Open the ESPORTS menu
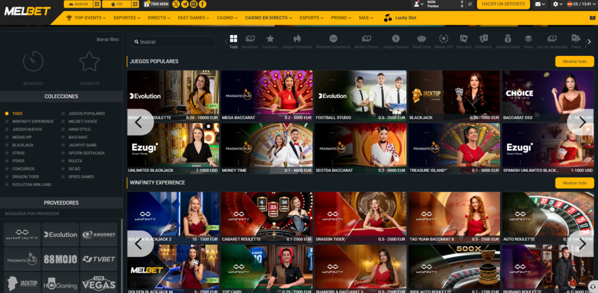598x293 pixels. 312,18
